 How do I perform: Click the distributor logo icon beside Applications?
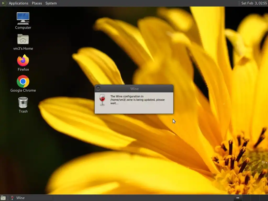point(4,3)
